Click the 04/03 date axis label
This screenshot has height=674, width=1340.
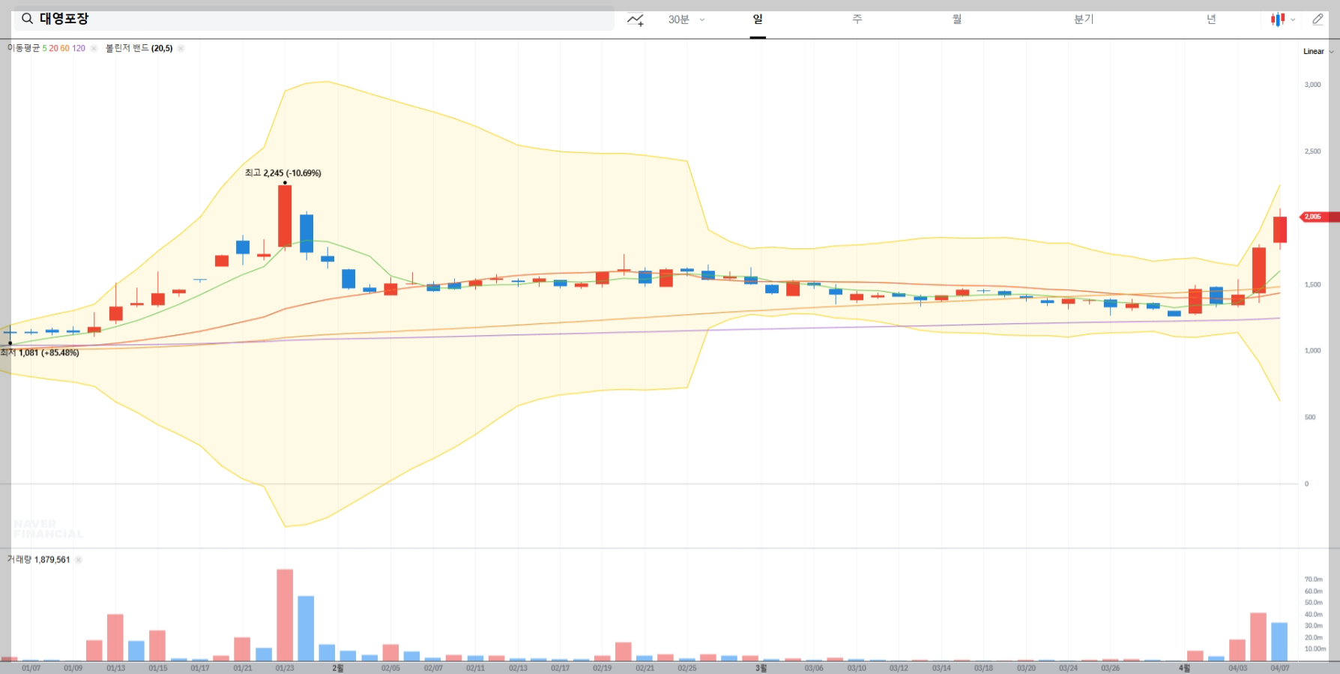click(x=1237, y=668)
